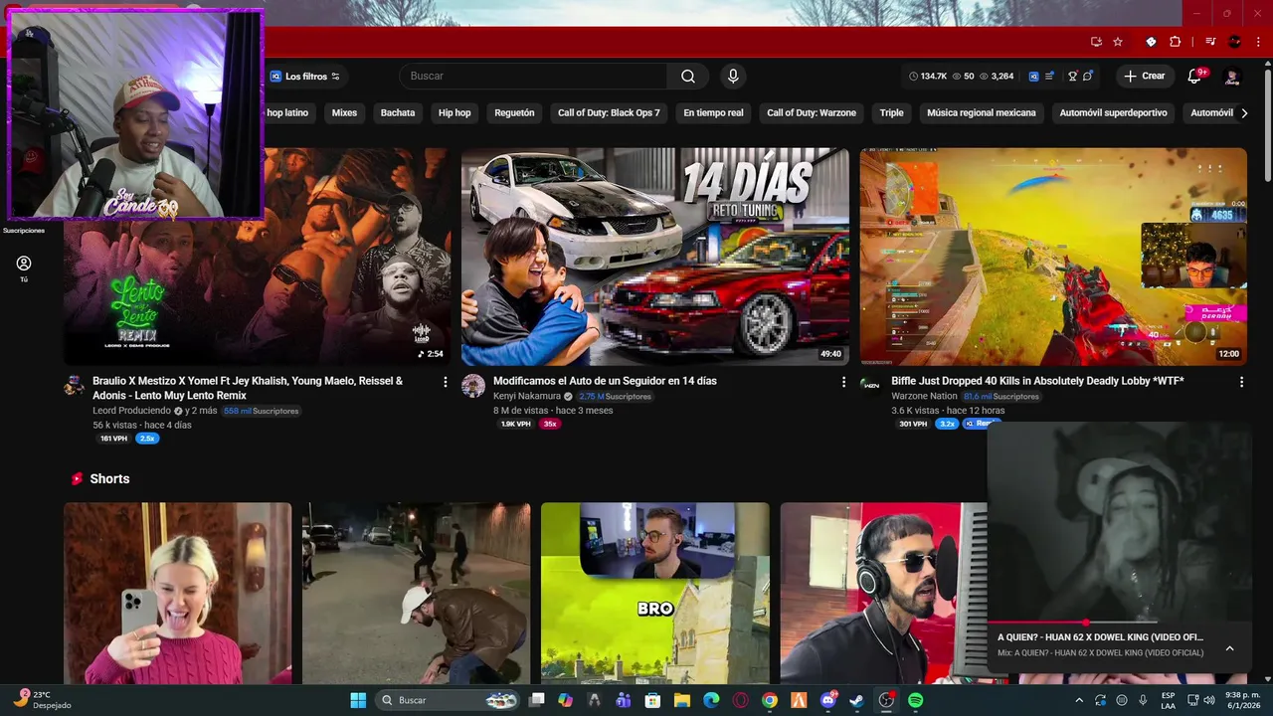Click the Crear button
The height and width of the screenshot is (716, 1273).
click(1144, 77)
